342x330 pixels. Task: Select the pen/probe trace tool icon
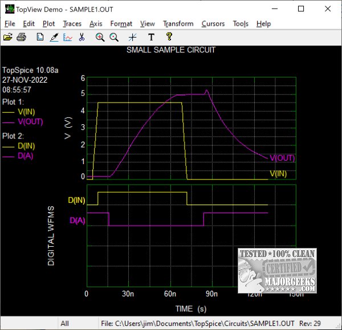[54, 38]
